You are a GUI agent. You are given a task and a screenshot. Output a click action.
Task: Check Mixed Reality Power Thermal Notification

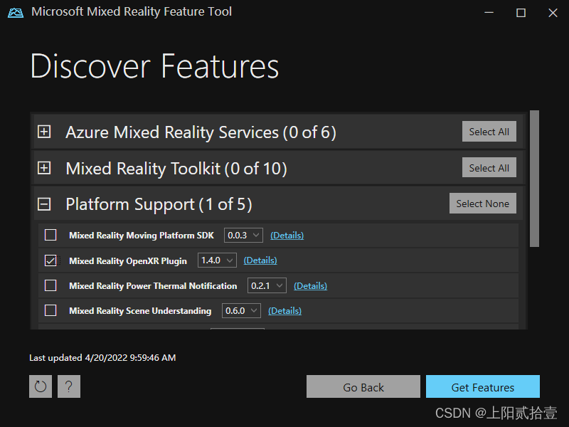pos(50,285)
